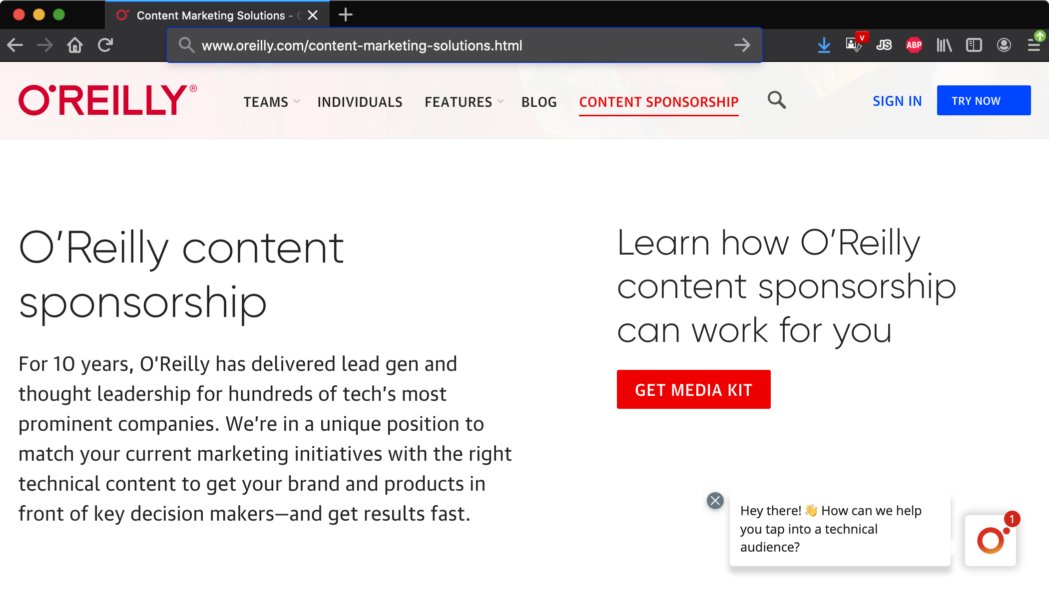
Task: Follow the Sign In link
Action: coord(897,101)
